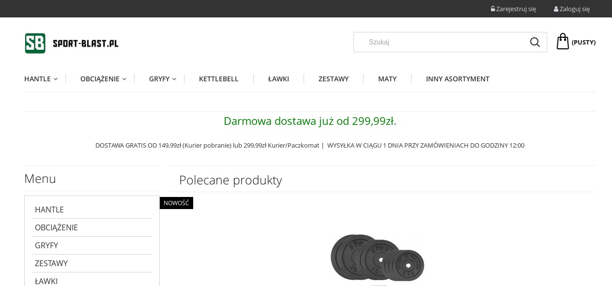Click the magnifying glass search icon
Screen dimensions: 612x286
(x=535, y=42)
